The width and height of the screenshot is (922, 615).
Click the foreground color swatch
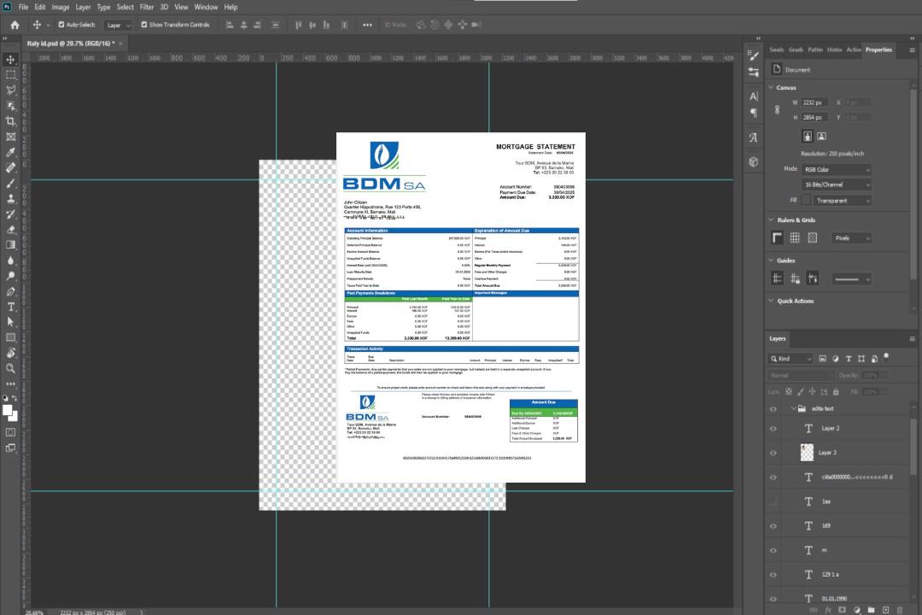(8, 411)
